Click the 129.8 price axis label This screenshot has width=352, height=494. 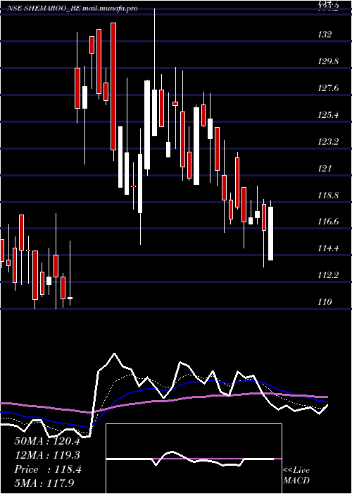328,61
